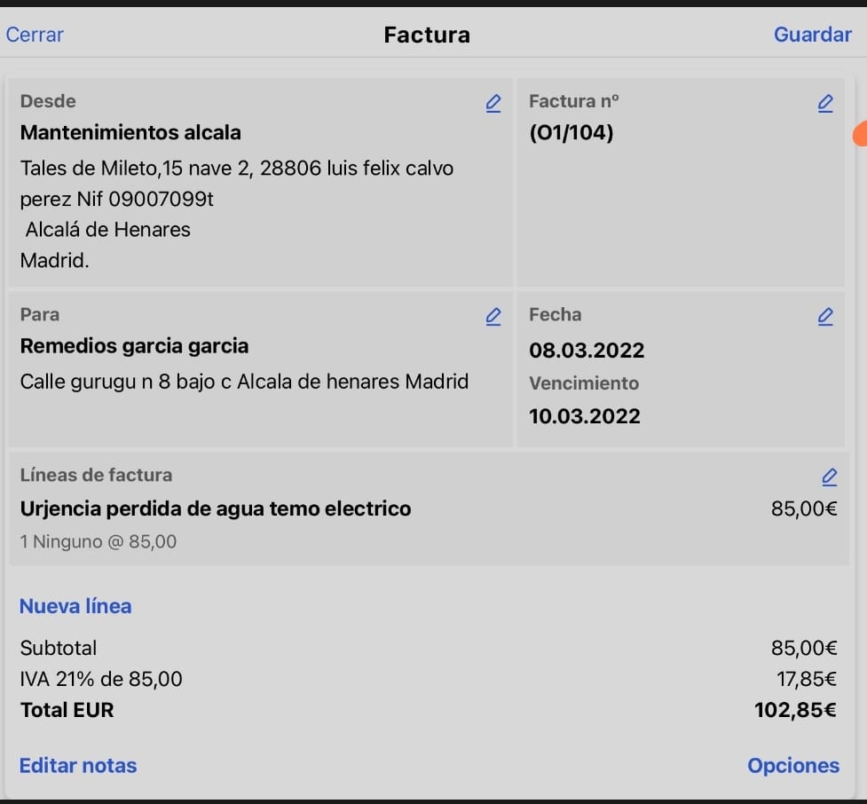
Task: Tap the client address Calle gurugu line
Action: pyautogui.click(x=244, y=382)
